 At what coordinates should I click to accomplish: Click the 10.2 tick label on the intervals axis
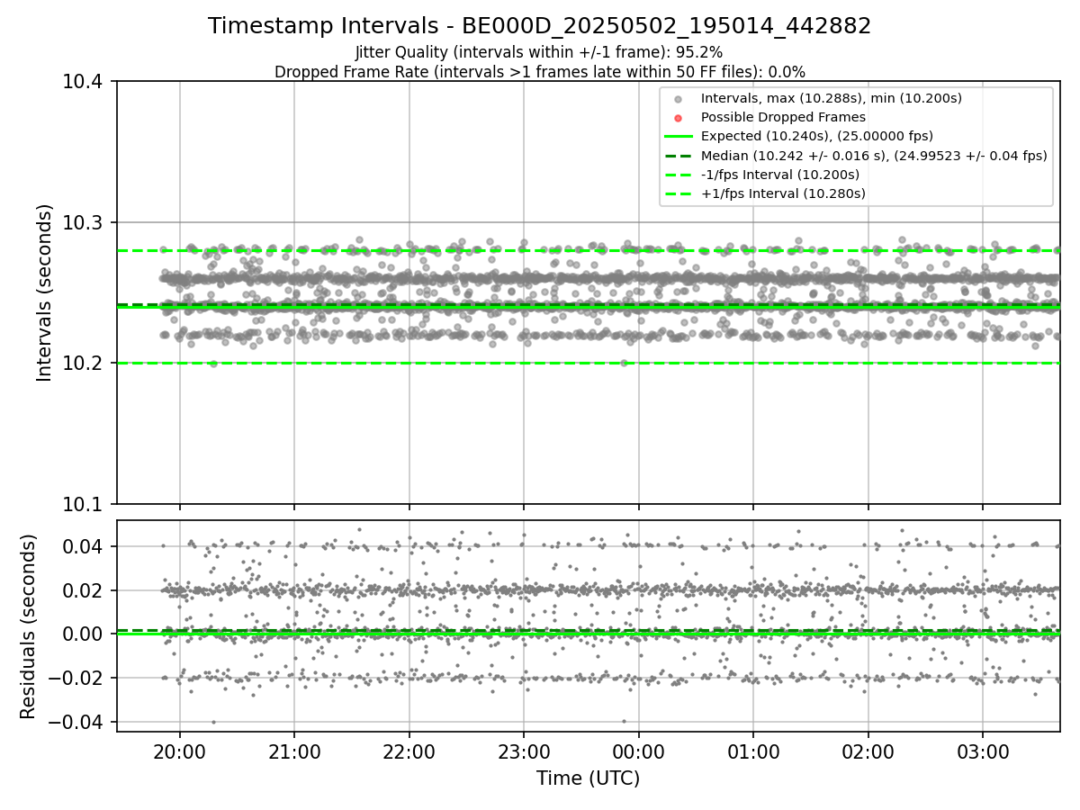(x=85, y=364)
